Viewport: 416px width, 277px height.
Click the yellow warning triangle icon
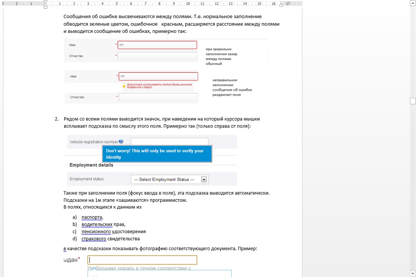pyautogui.click(x=124, y=86)
